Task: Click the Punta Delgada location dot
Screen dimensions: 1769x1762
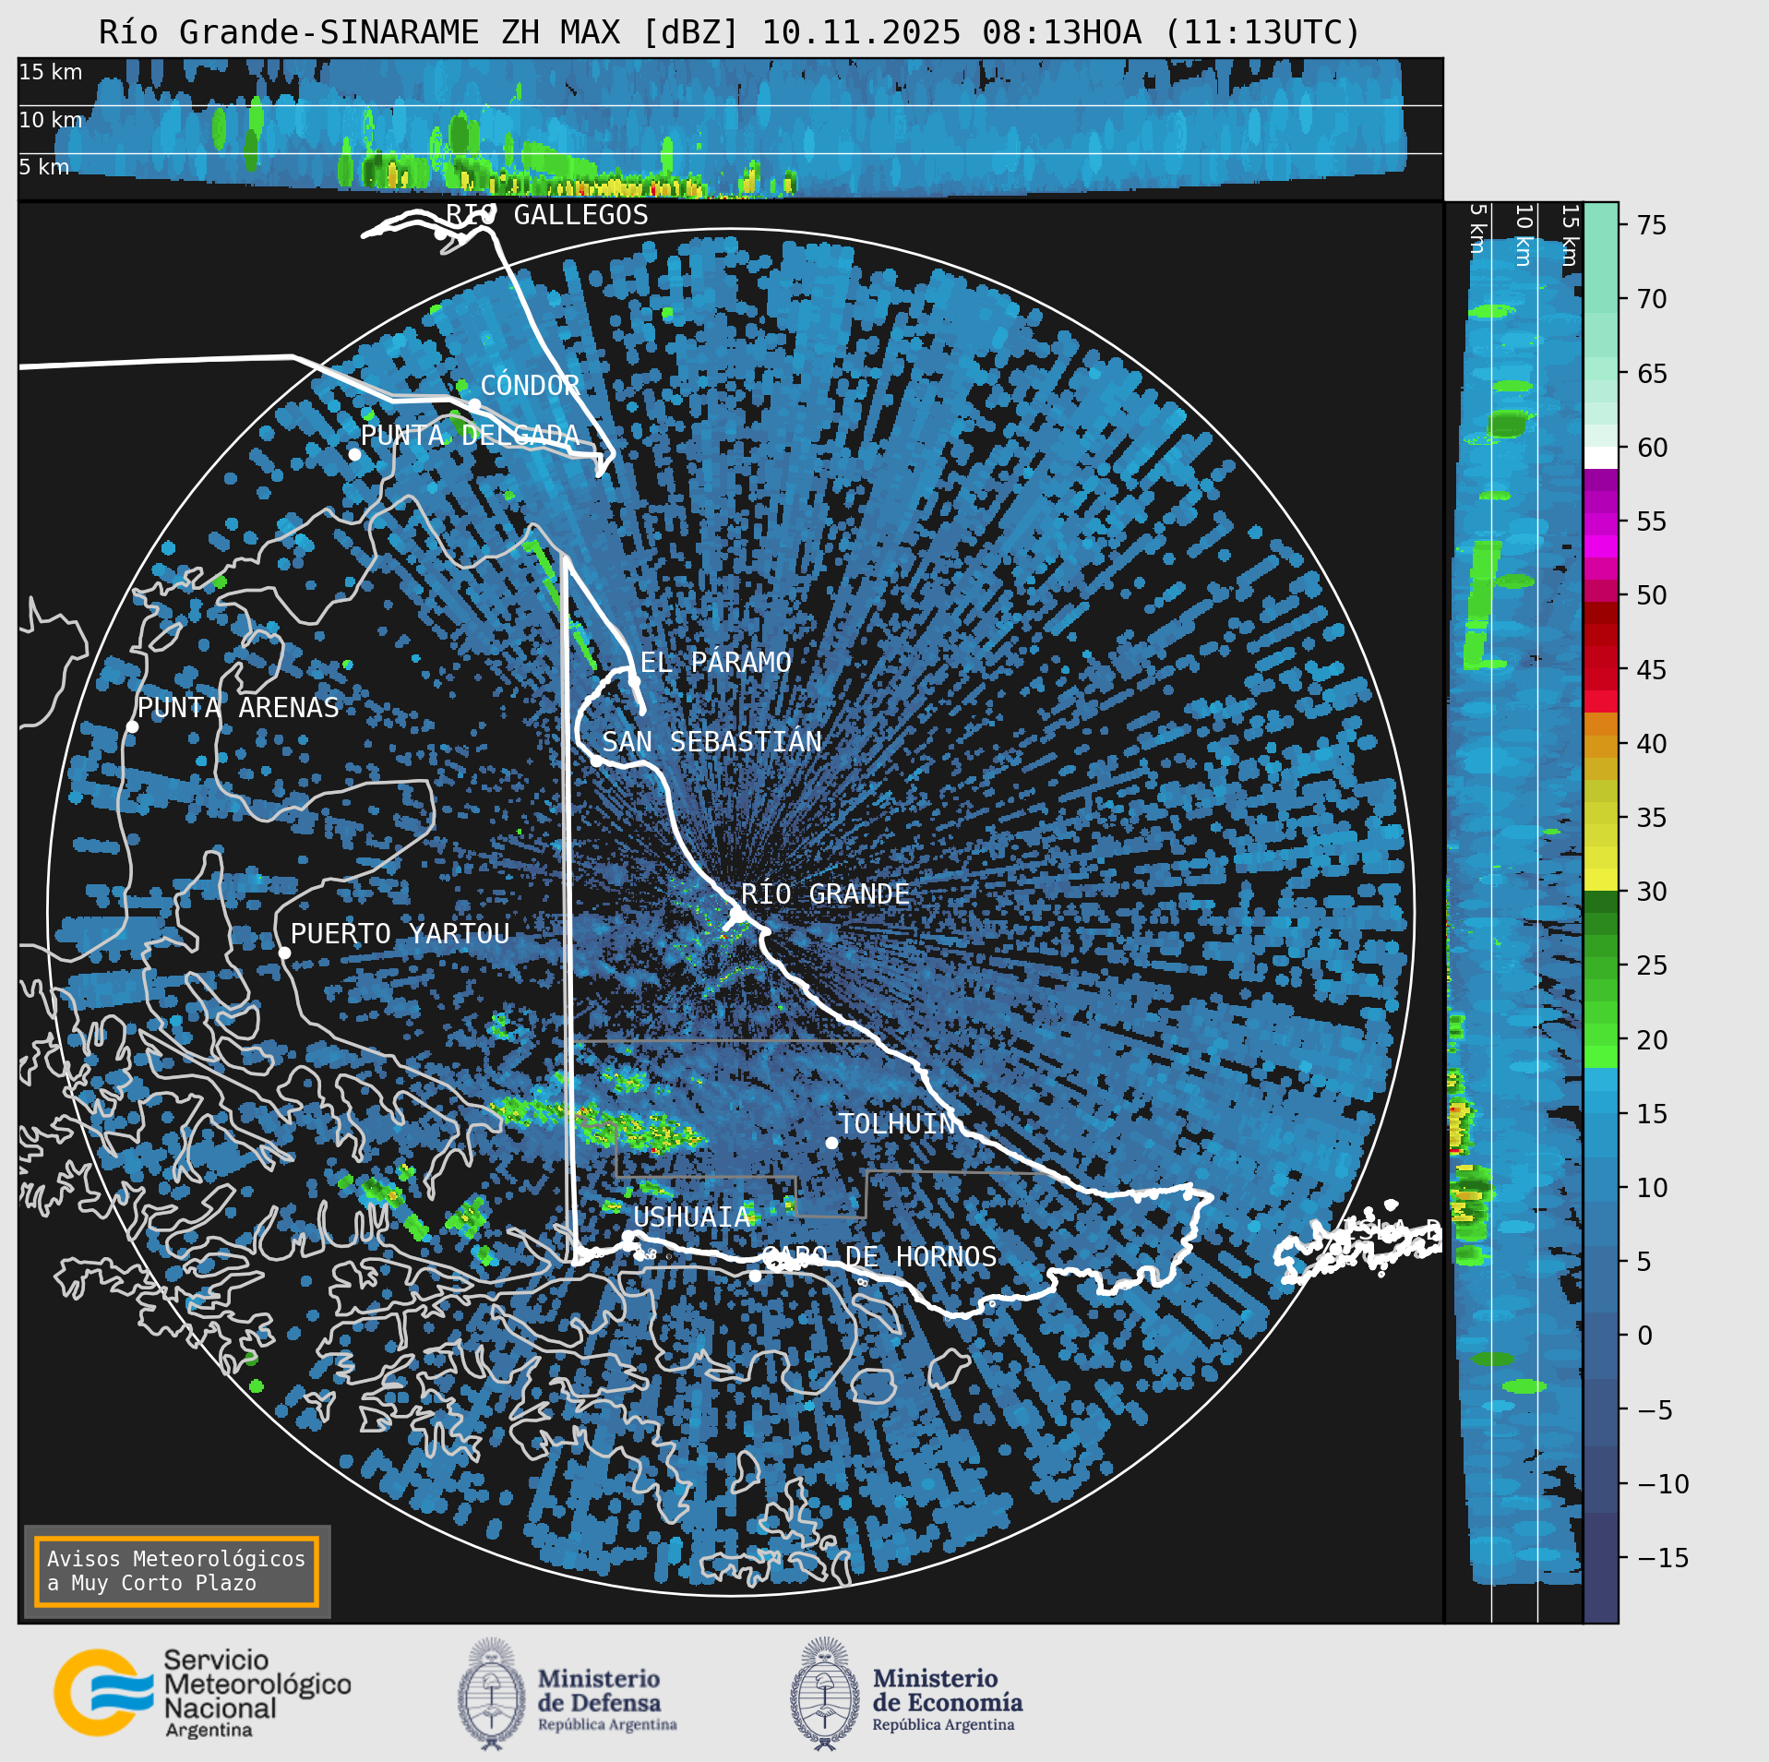Action: [354, 454]
